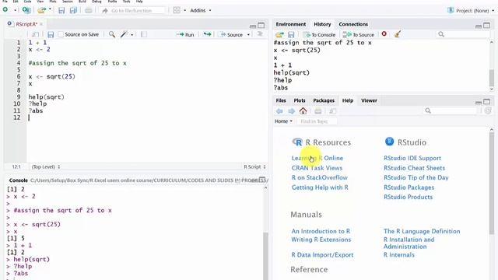Click the Help refresh icon
Viewport: 498px width, 280px height.
[x=488, y=110]
